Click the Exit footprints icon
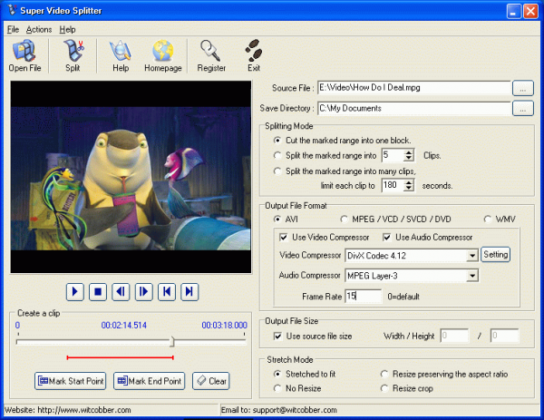 click(x=254, y=54)
